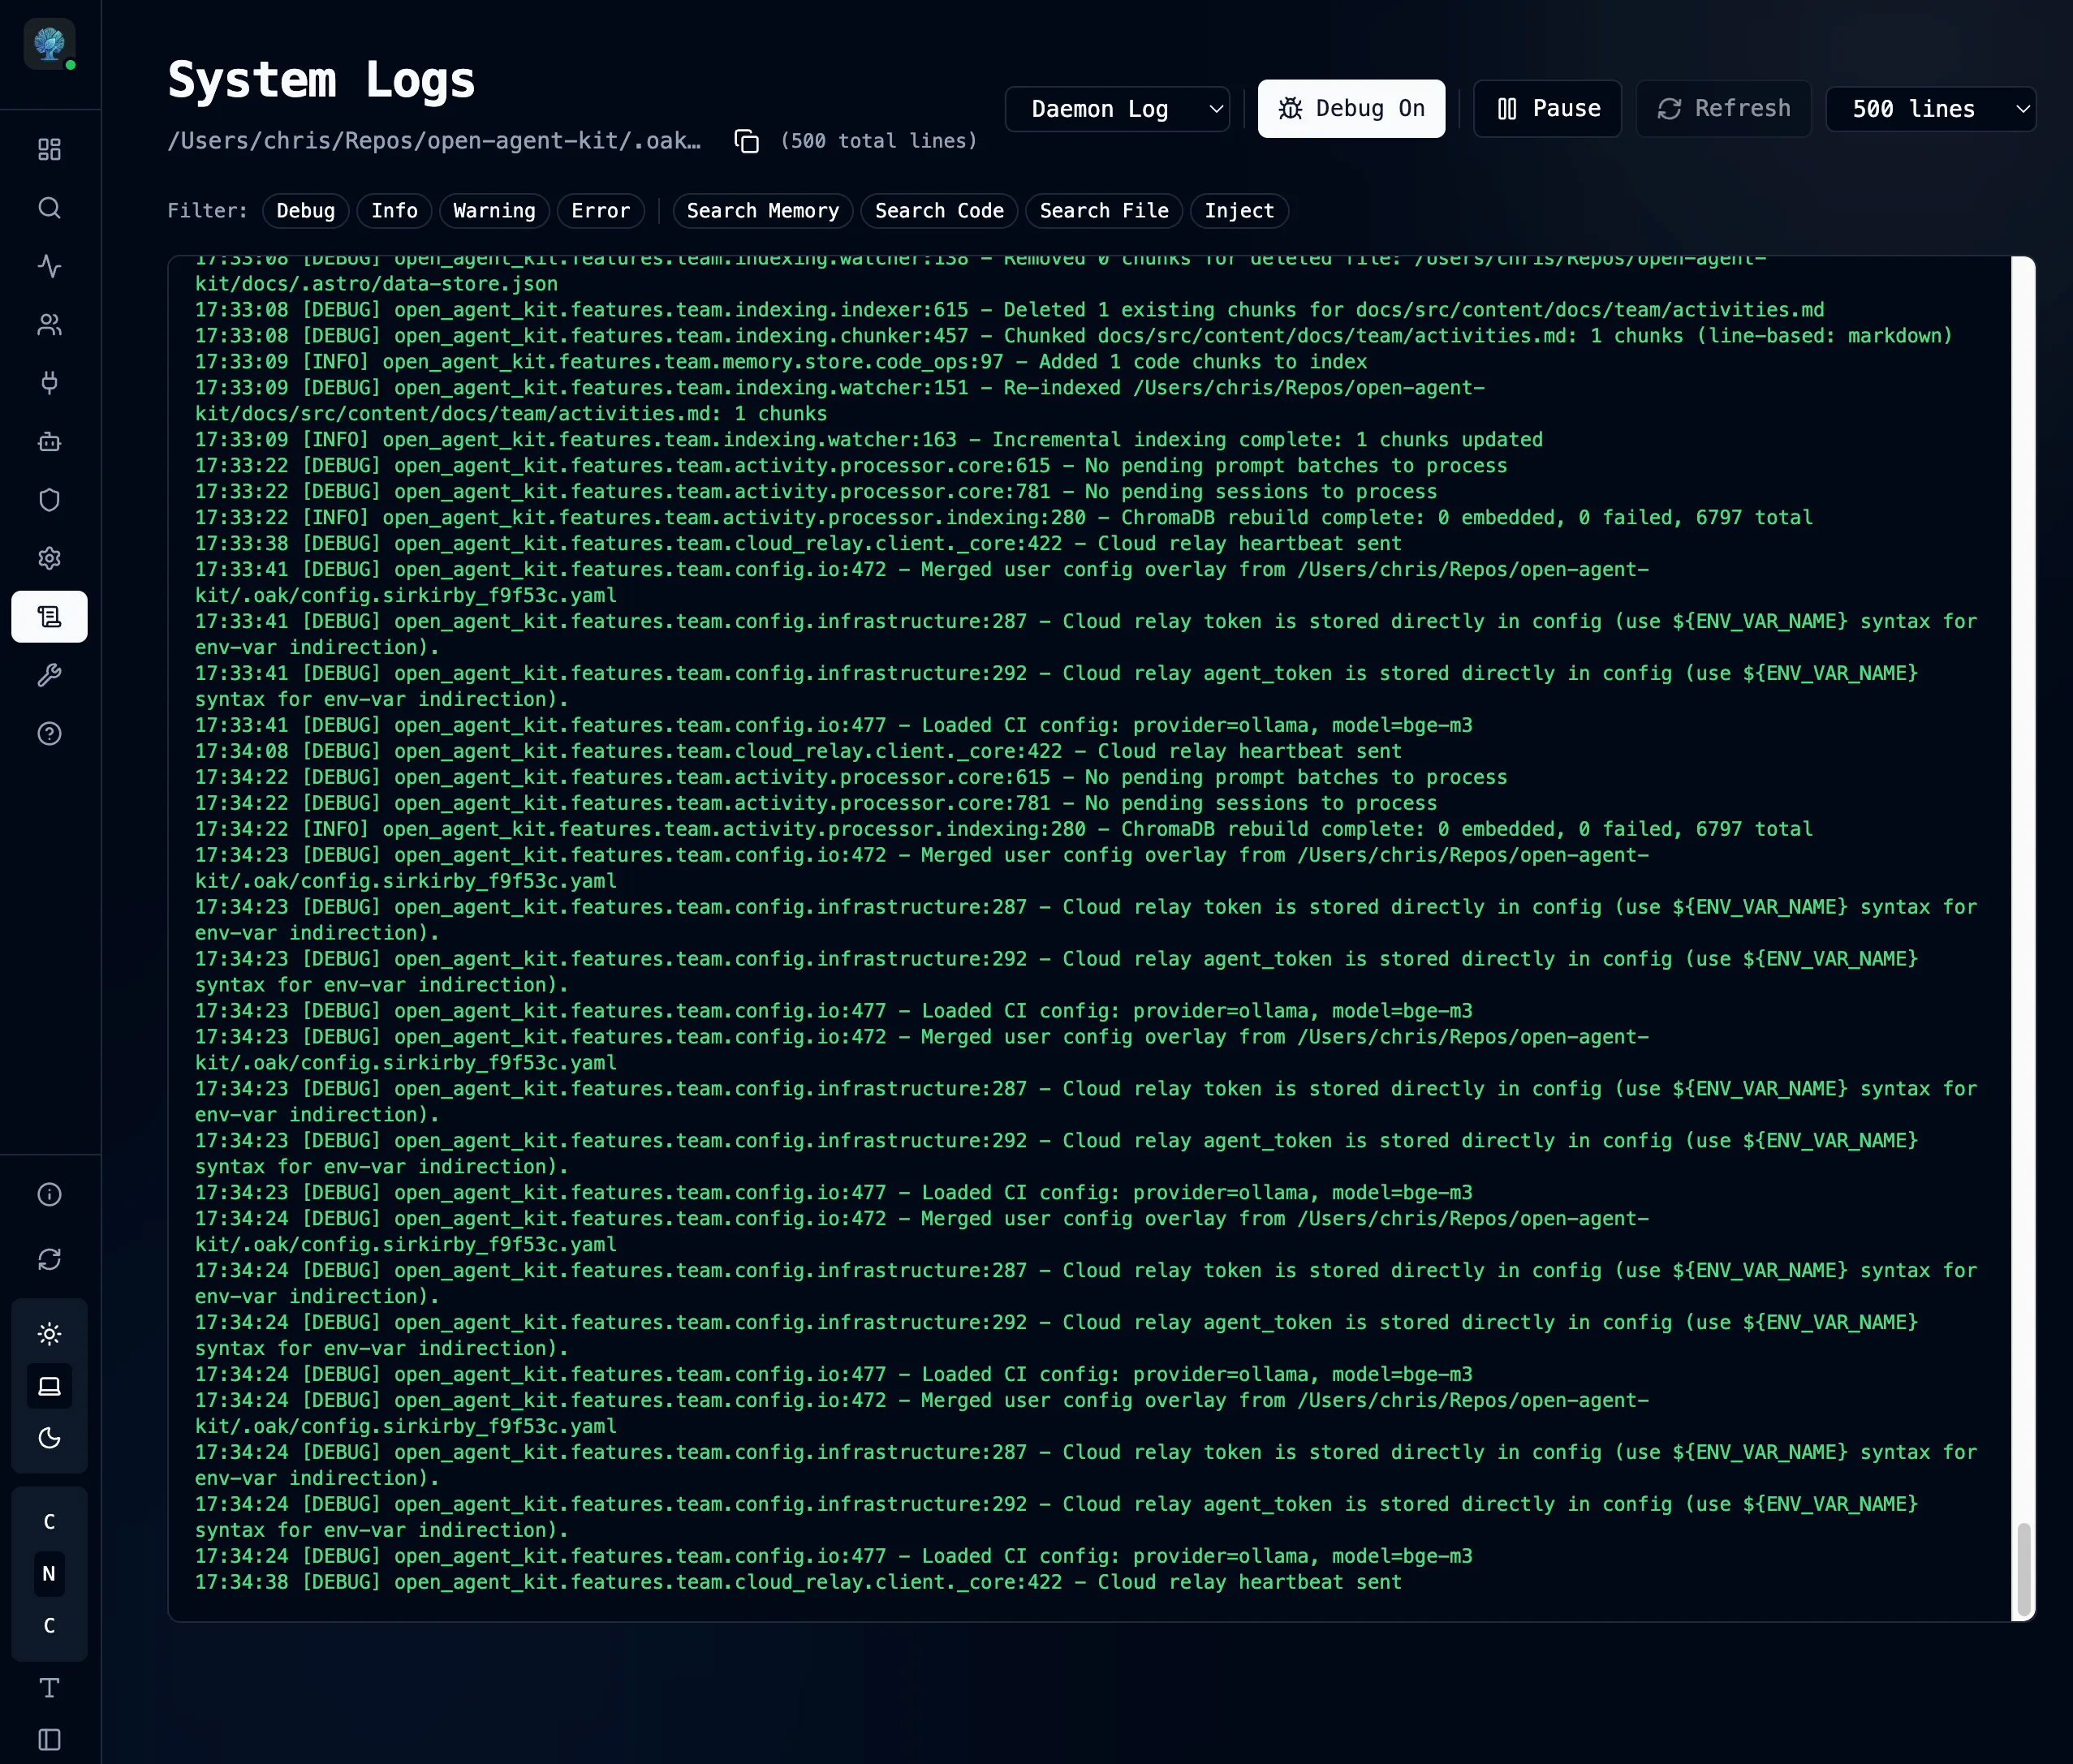
Task: Select the Search Memory filter
Action: pos(762,211)
